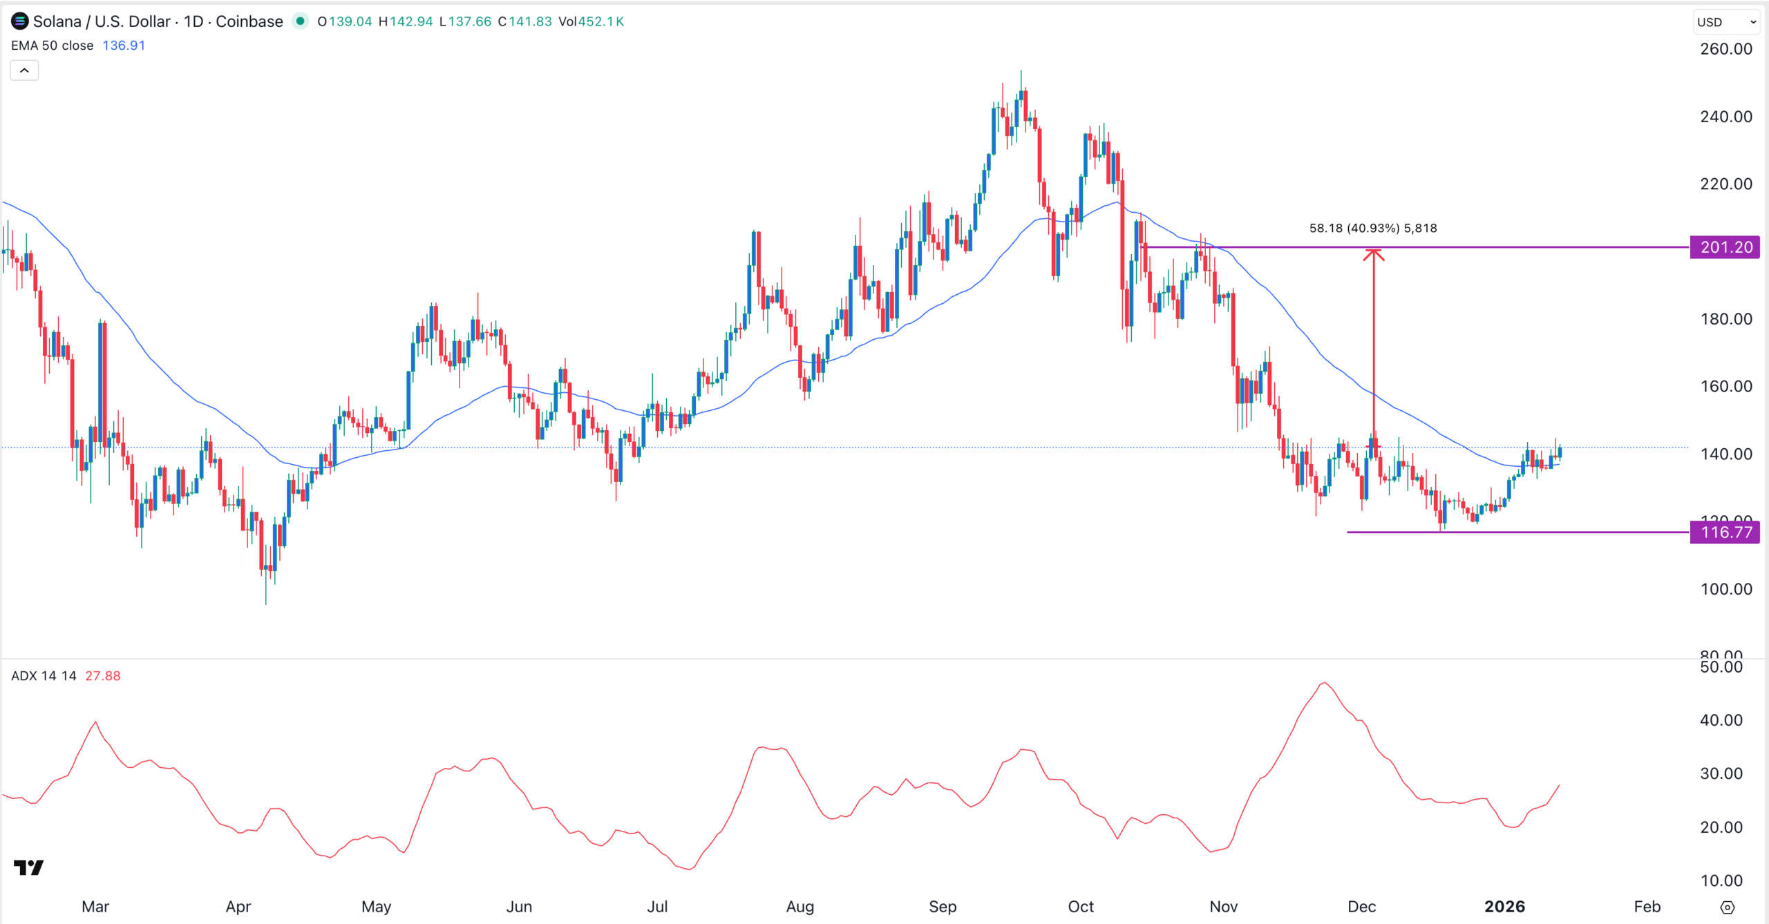Open chart settings gear icon at bottom right
The image size is (1769, 924).
1727,907
